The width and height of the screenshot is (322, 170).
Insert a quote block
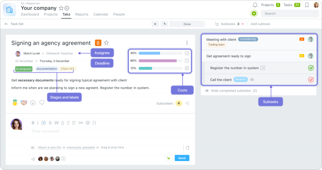56,123
